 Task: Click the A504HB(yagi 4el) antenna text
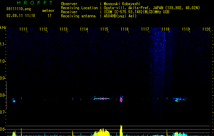120,16
